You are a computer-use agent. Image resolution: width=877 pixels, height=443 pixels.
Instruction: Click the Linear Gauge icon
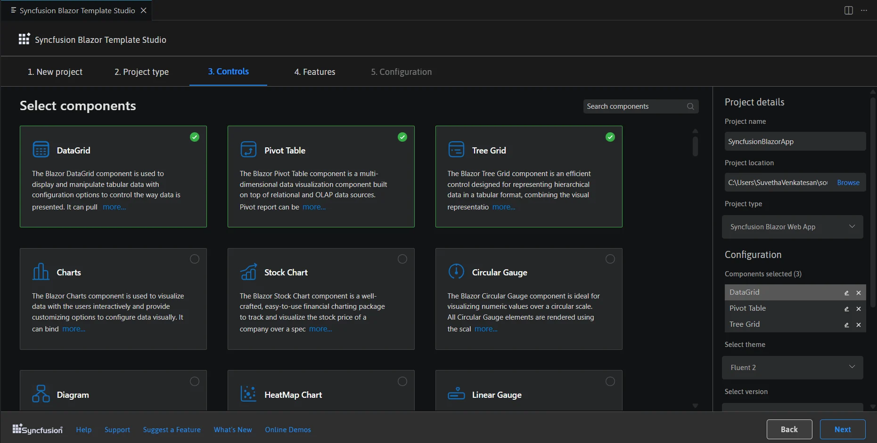click(456, 394)
